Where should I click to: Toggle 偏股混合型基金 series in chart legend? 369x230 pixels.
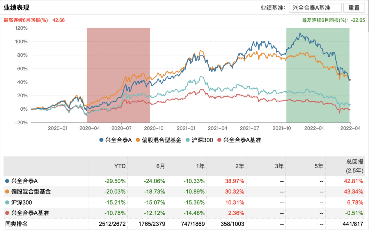point(159,140)
